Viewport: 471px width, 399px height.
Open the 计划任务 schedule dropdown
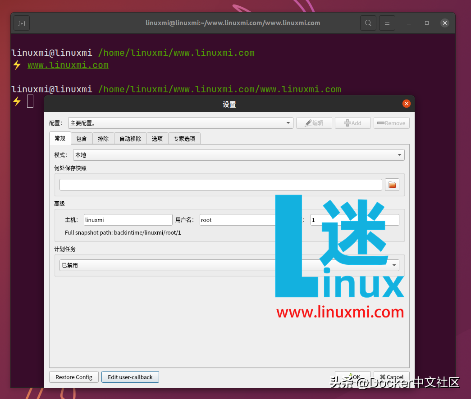pyautogui.click(x=229, y=265)
